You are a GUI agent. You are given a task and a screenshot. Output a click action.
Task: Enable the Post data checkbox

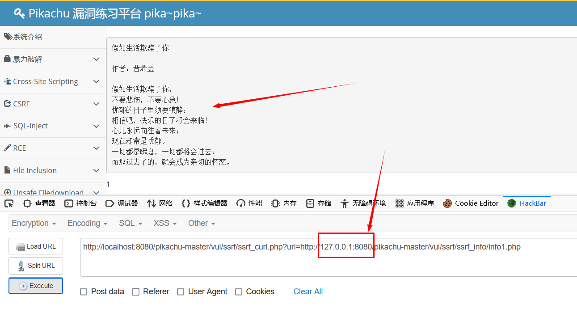(x=84, y=292)
